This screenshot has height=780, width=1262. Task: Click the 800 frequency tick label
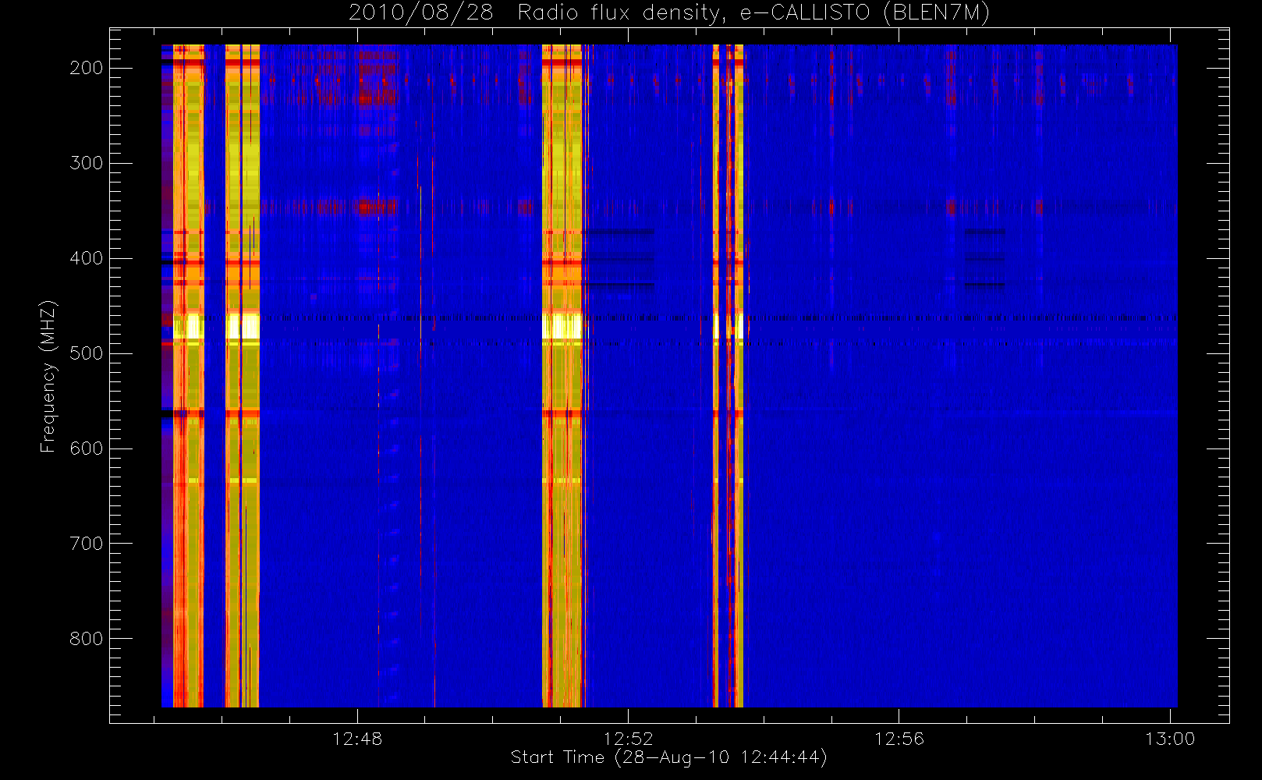click(x=87, y=639)
